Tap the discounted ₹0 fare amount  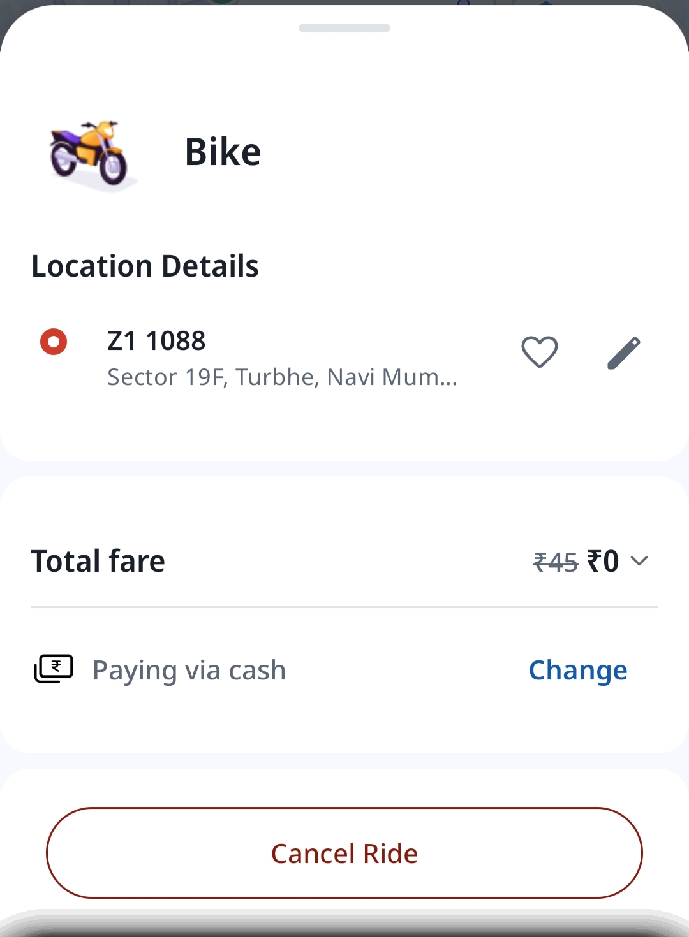(604, 562)
